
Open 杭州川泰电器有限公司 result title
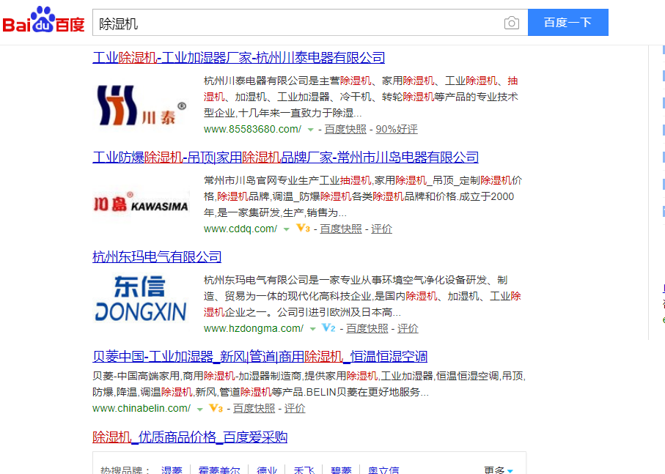238,58
